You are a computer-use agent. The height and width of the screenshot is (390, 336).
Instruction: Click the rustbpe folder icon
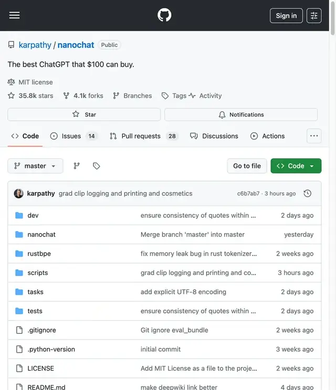[x=19, y=254]
